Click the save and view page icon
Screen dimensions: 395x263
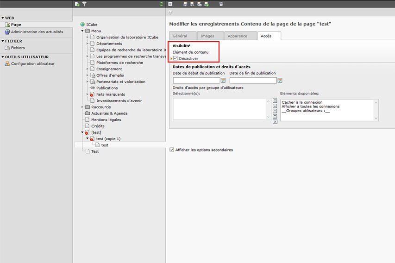click(192, 4)
